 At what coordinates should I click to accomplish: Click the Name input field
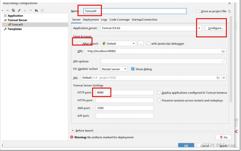coord(135,11)
